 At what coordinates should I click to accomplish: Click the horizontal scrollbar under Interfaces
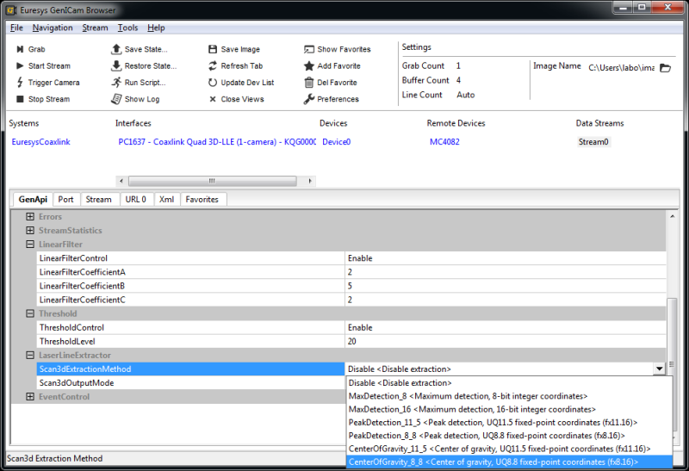click(210, 181)
